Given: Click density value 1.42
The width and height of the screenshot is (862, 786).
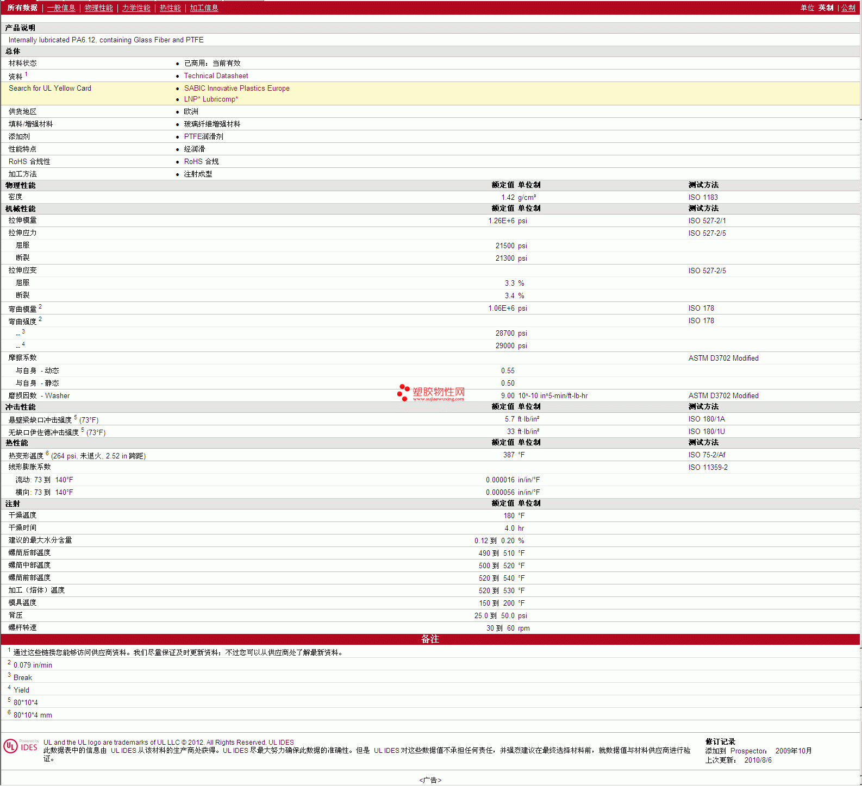Looking at the screenshot, I should (x=508, y=198).
